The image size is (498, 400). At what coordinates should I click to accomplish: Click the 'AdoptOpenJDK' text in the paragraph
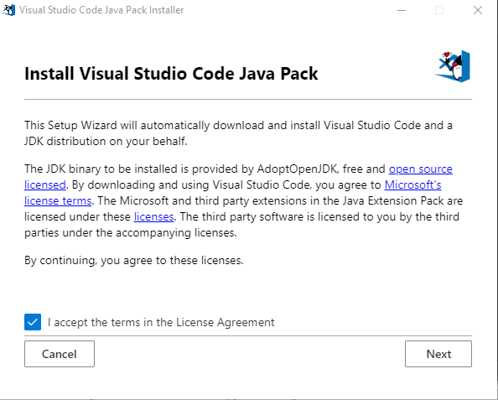[x=297, y=169]
